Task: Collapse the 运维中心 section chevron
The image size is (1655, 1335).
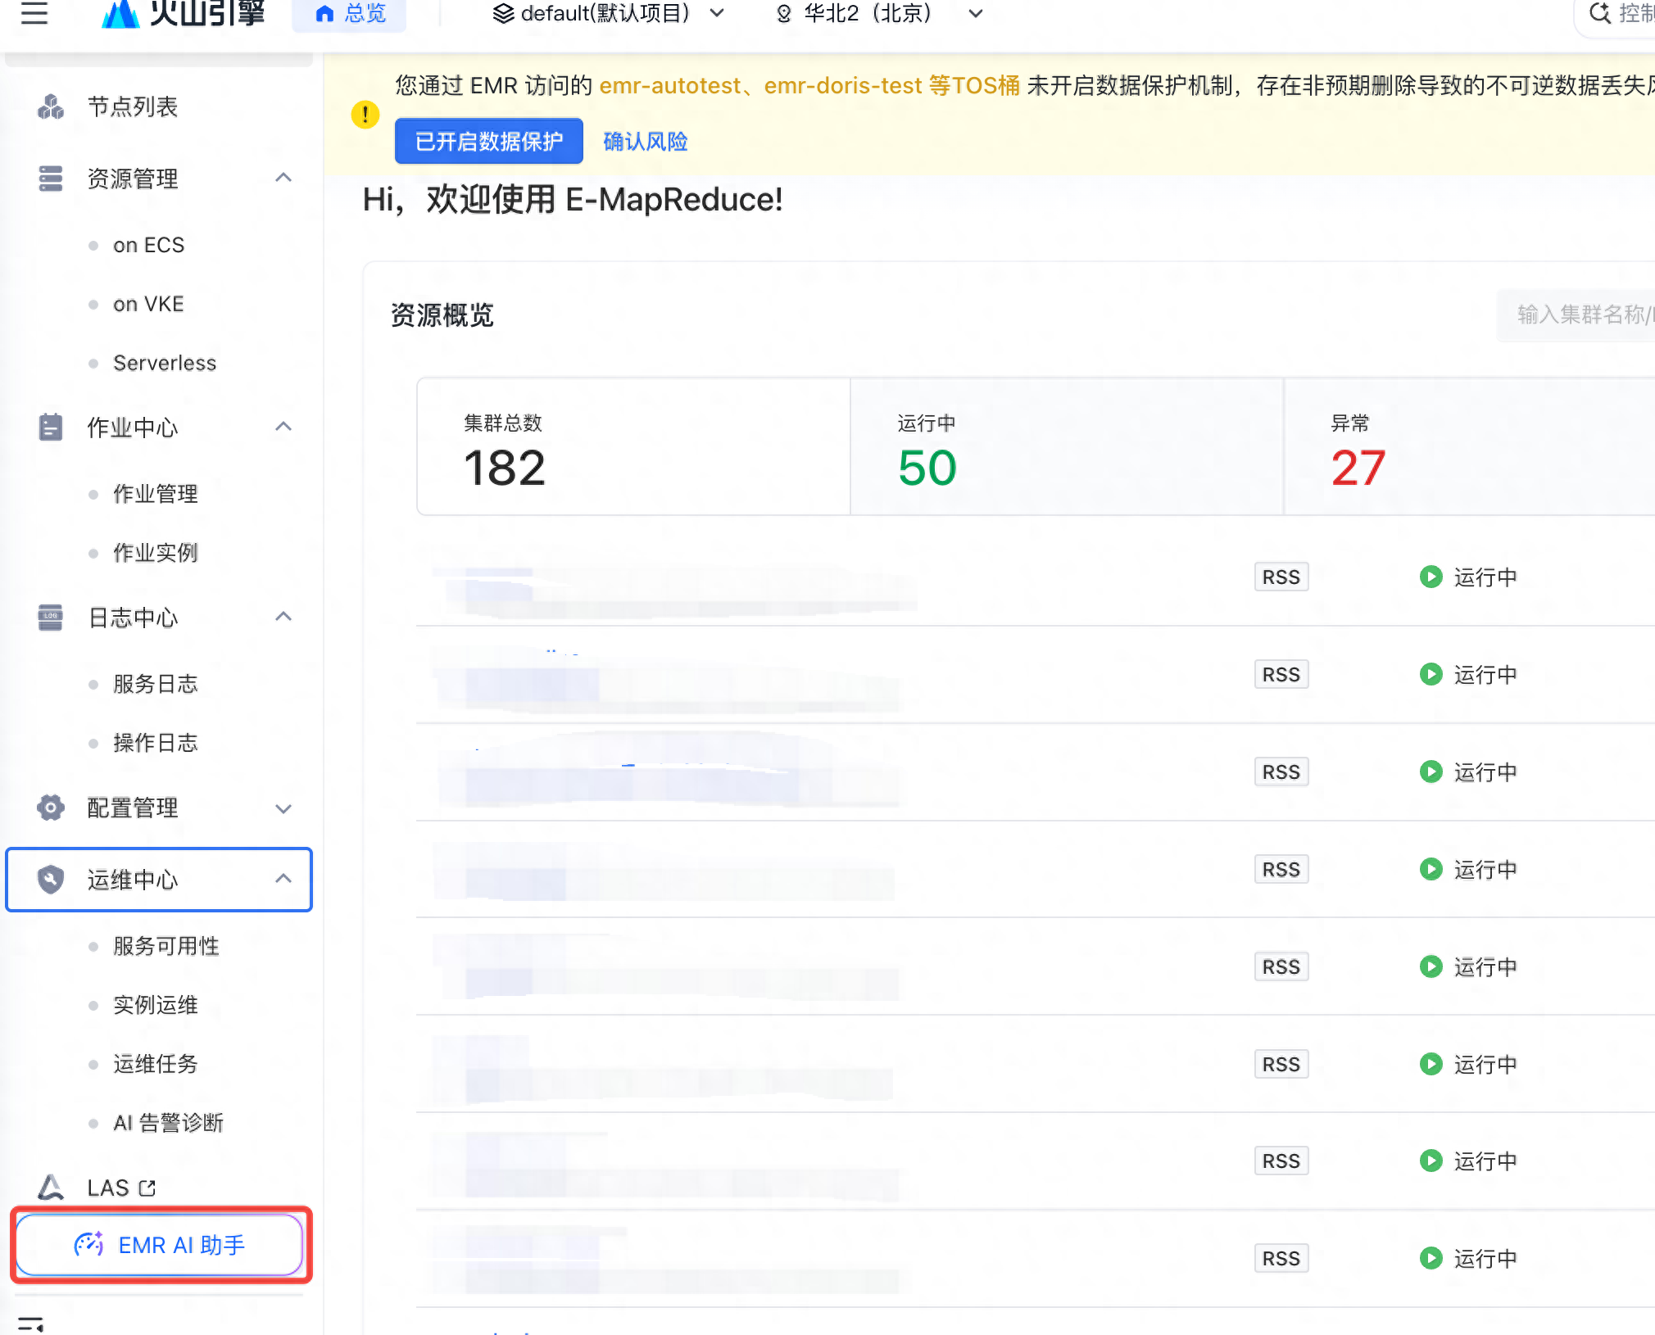Action: pyautogui.click(x=283, y=879)
